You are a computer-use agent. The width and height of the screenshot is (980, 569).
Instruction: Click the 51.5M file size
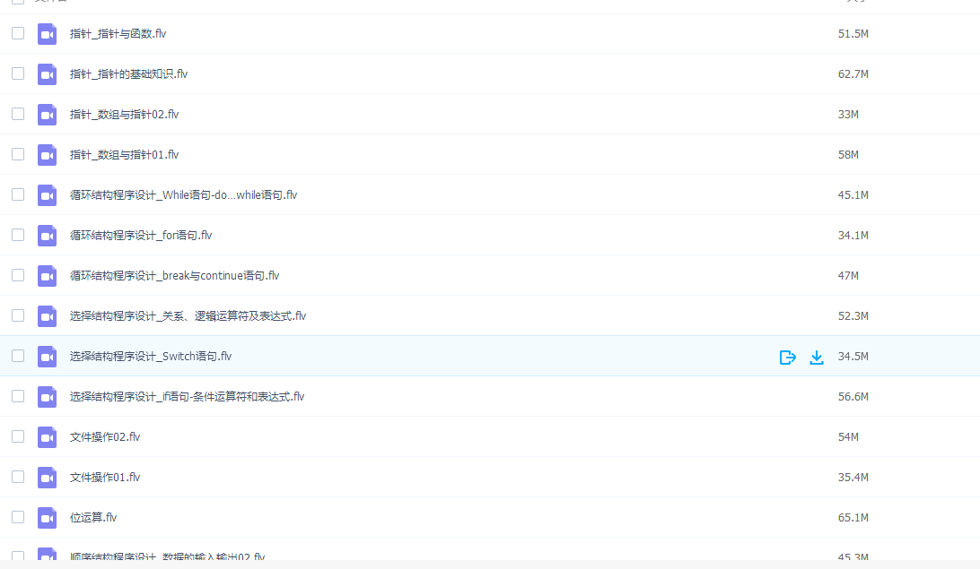853,34
